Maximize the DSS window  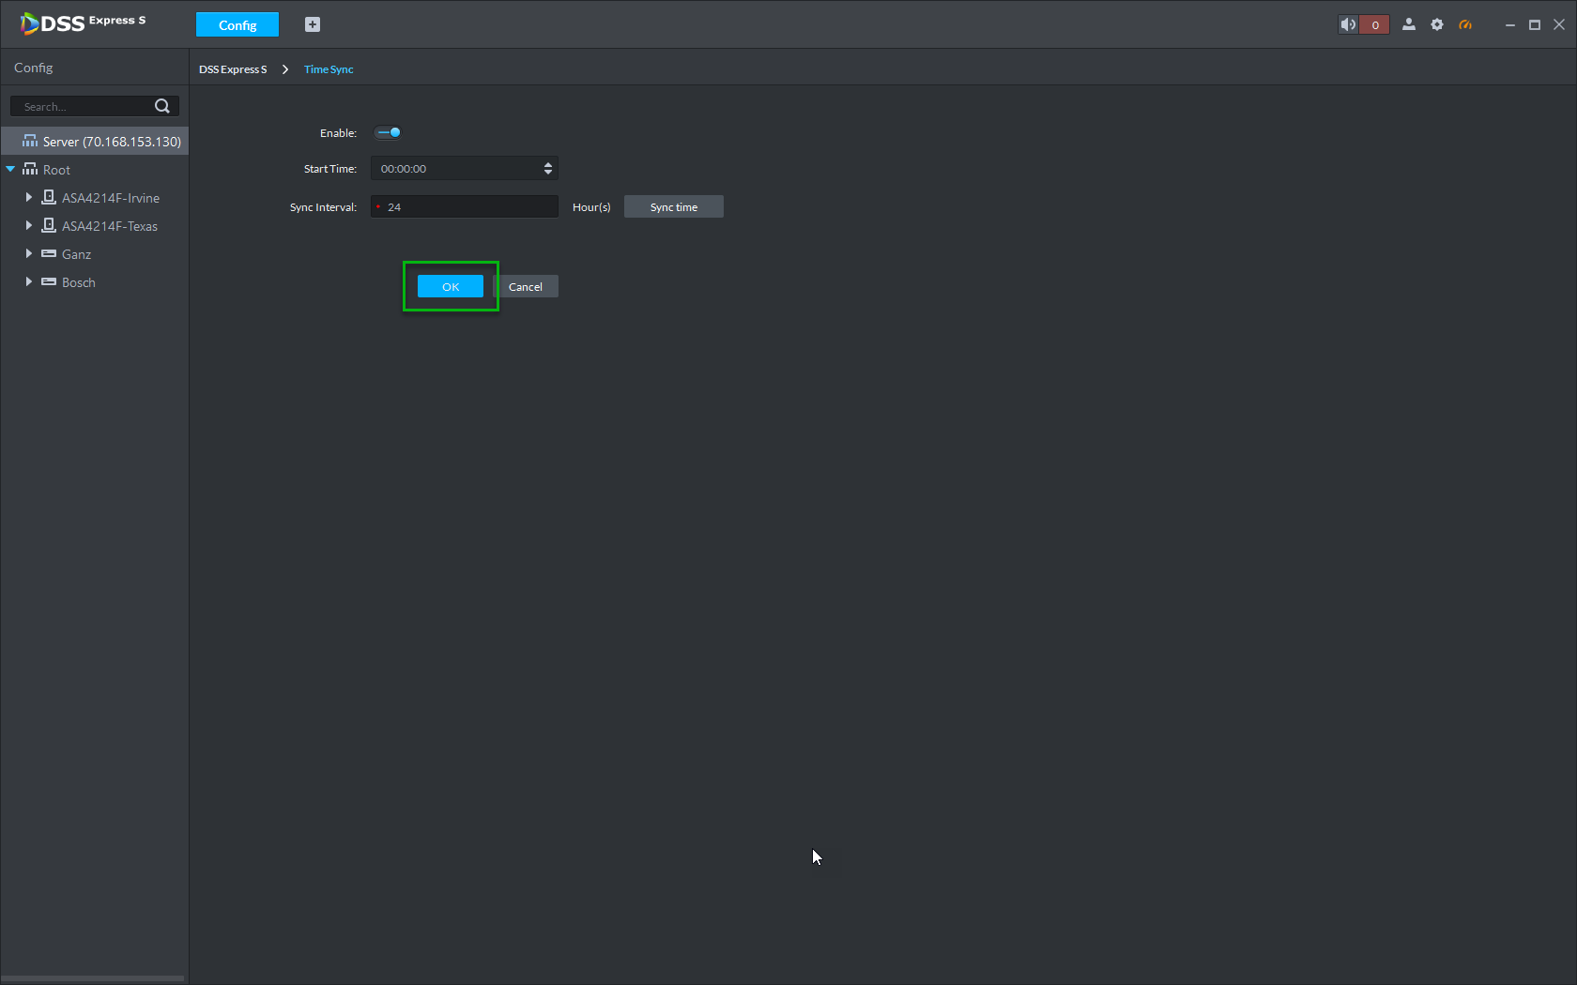[1535, 24]
